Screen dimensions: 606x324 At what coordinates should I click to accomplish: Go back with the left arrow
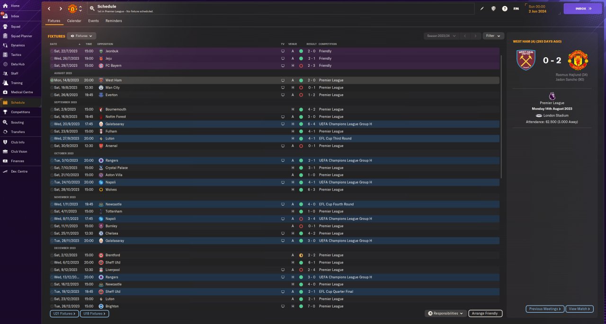pyautogui.click(x=49, y=9)
